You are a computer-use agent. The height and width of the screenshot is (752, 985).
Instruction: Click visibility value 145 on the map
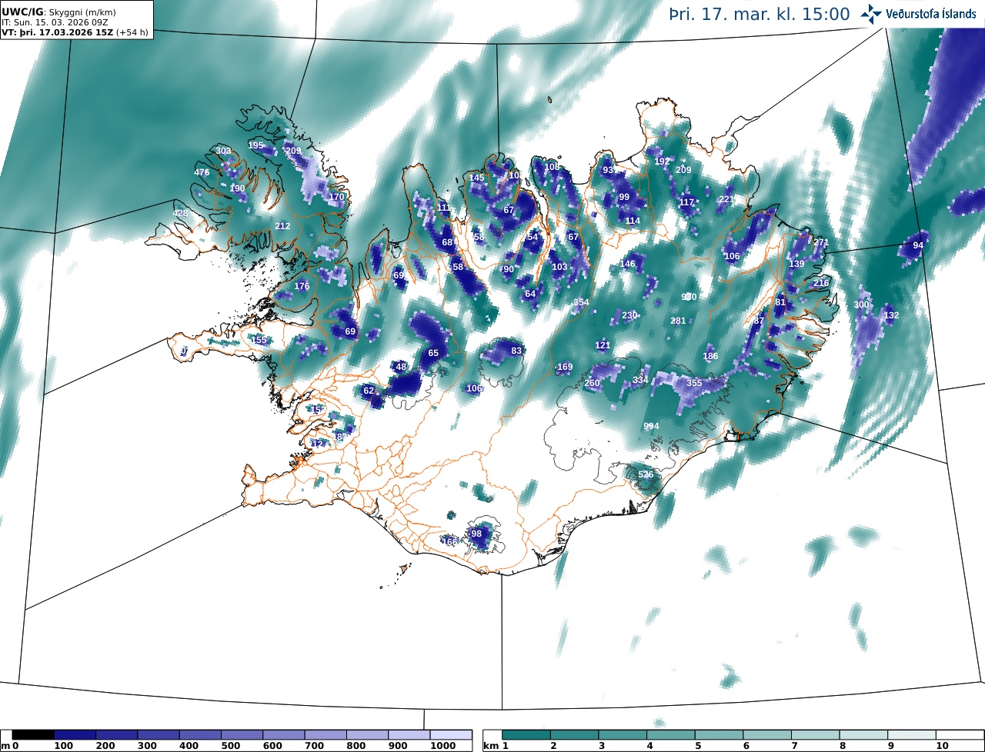point(477,178)
